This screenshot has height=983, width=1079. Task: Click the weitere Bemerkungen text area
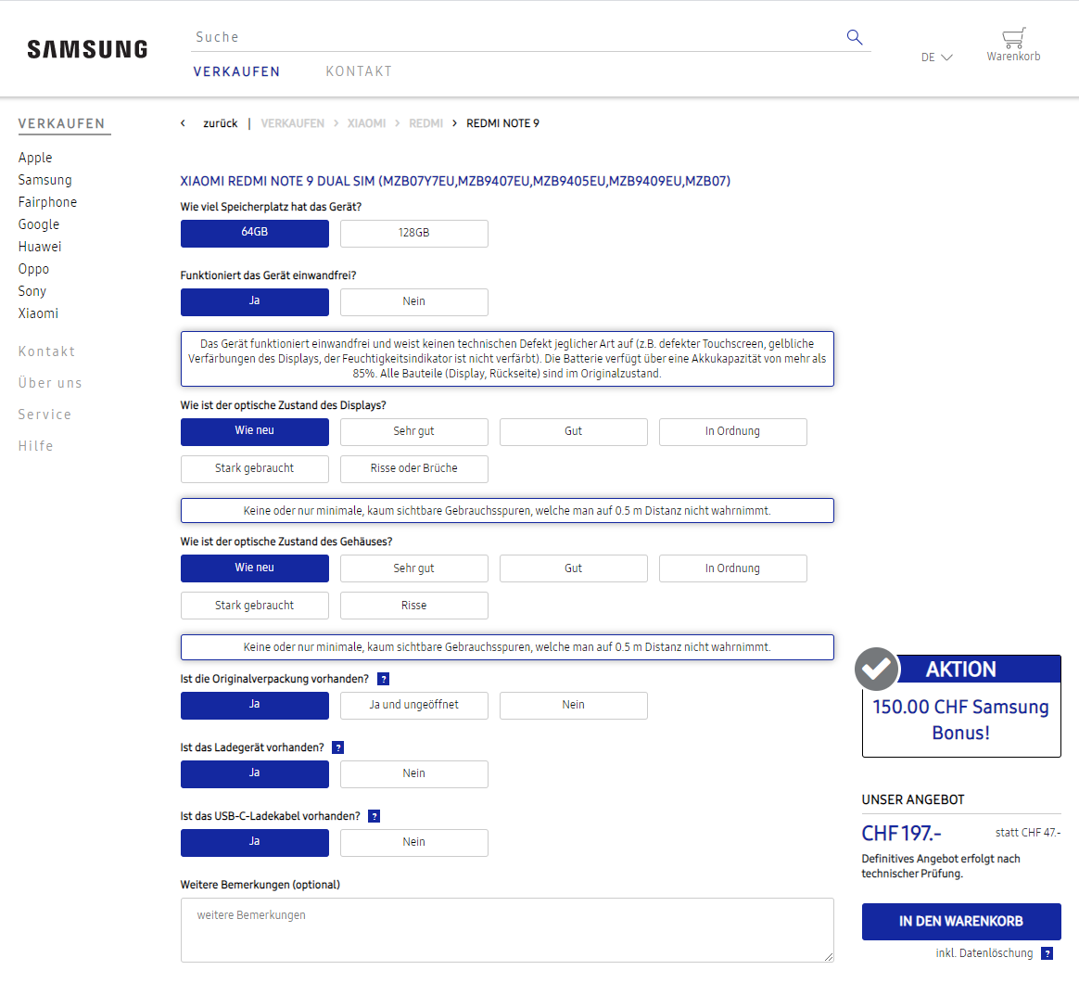(x=506, y=929)
